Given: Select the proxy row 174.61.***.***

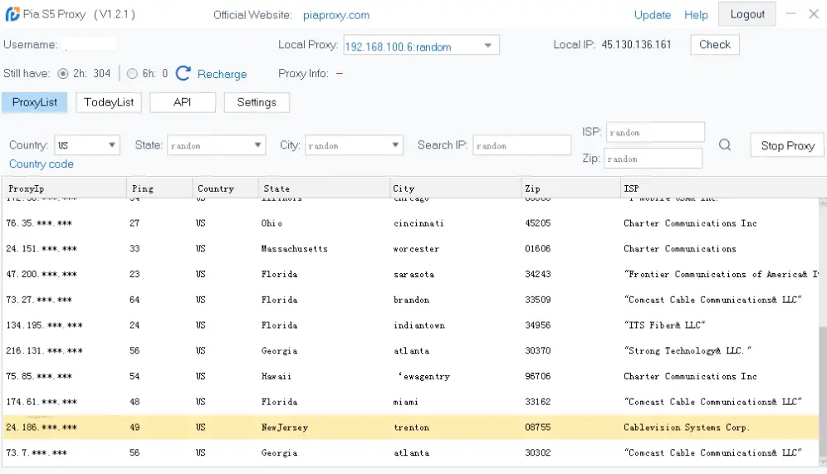Looking at the screenshot, I should click(410, 402).
